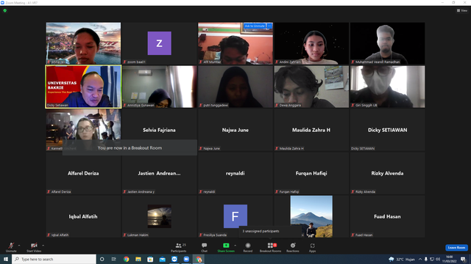Select Andini Zahrani's video tile
Viewport: 471px width, 264px height.
pos(311,43)
